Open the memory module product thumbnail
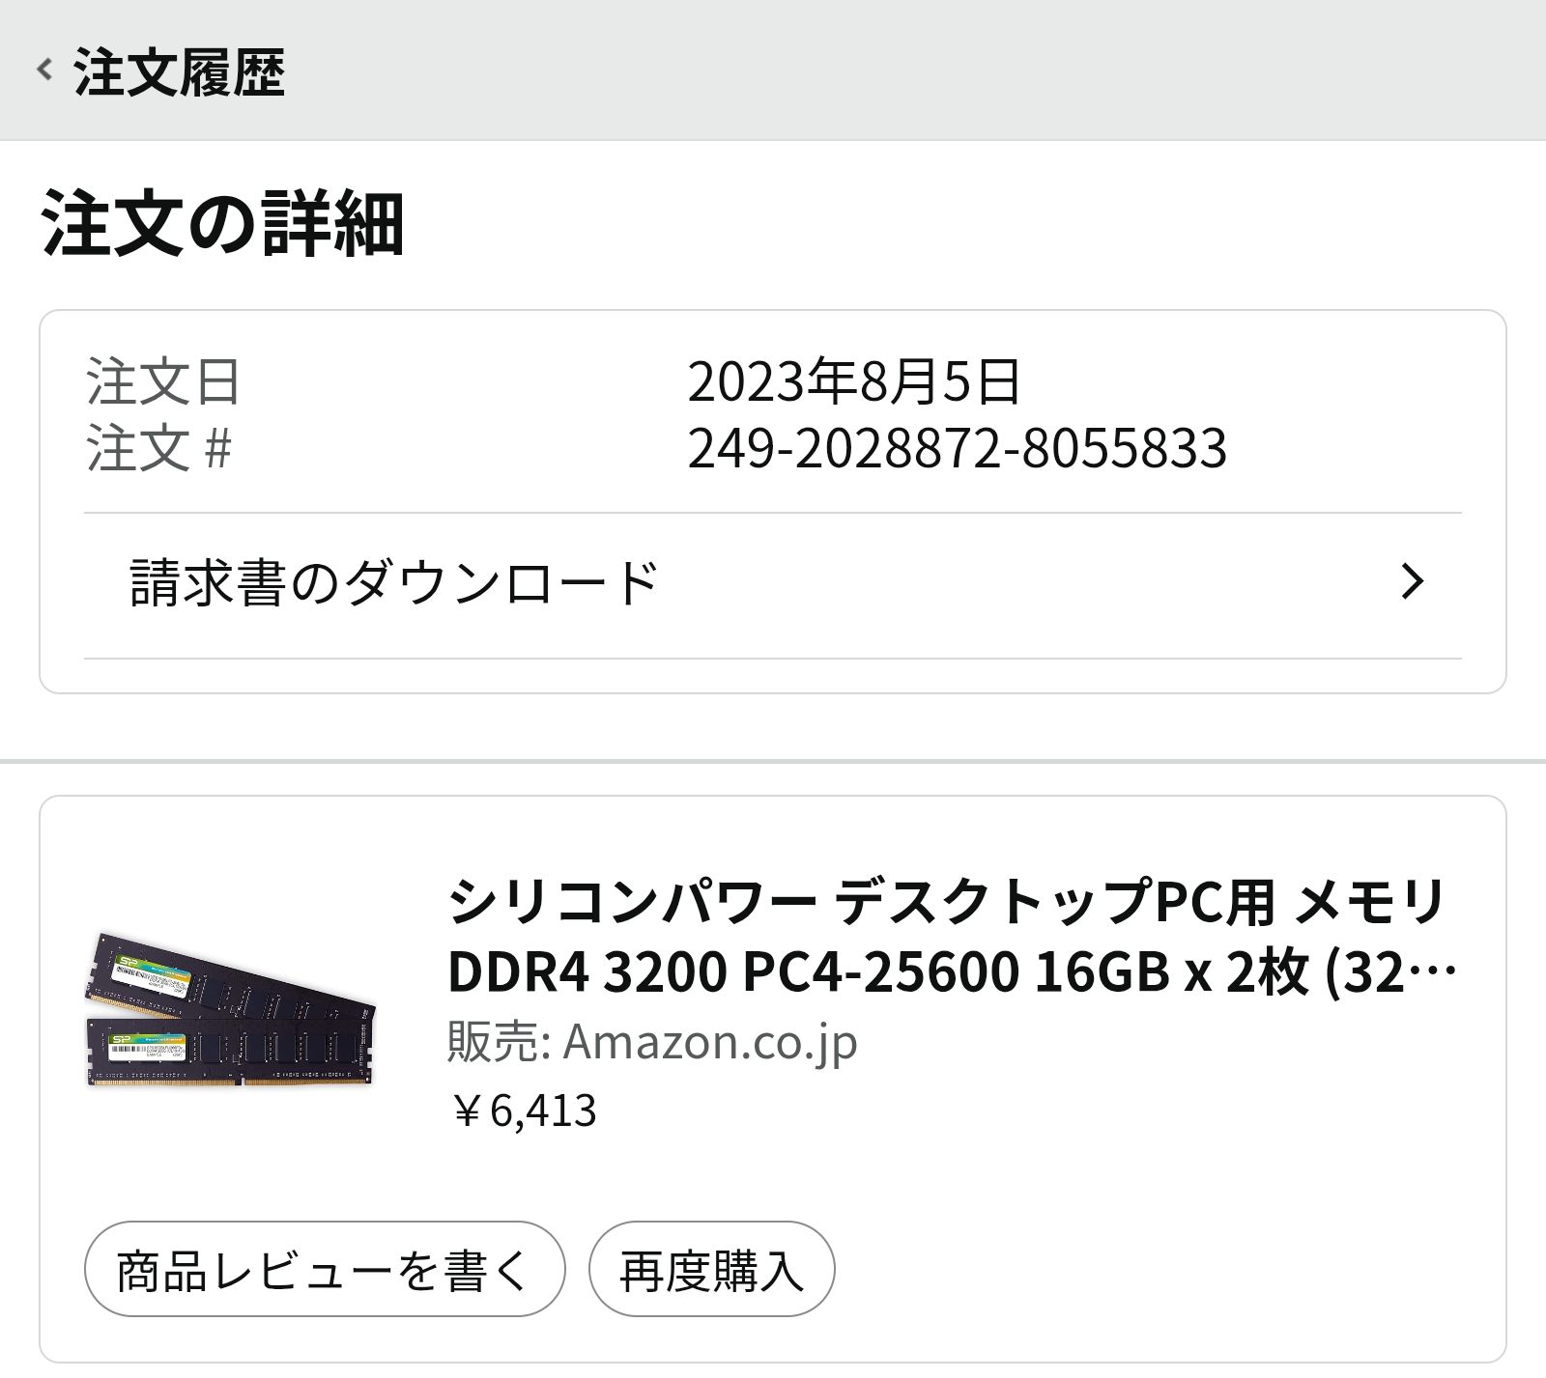 point(230,1010)
